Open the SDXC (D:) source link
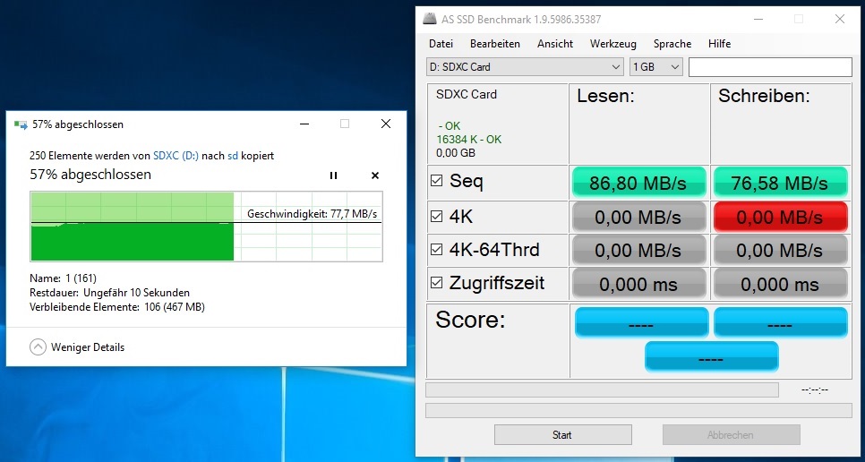The image size is (865, 462). coord(176,156)
